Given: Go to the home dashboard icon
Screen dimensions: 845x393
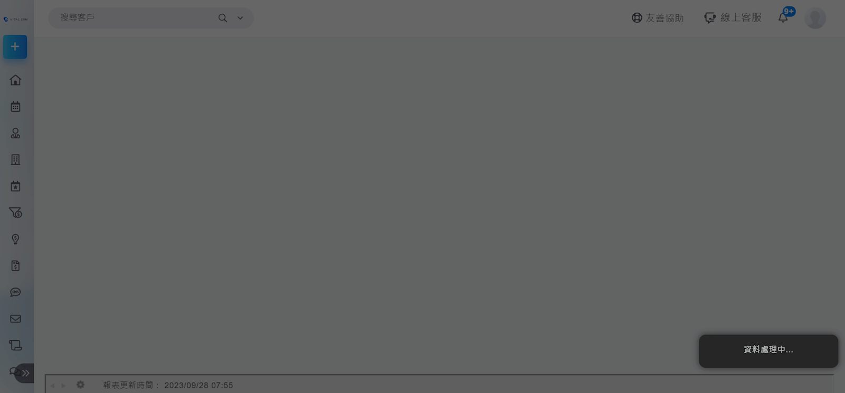Looking at the screenshot, I should [15, 80].
